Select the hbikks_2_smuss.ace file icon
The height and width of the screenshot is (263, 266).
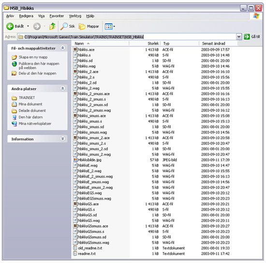point(75,93)
